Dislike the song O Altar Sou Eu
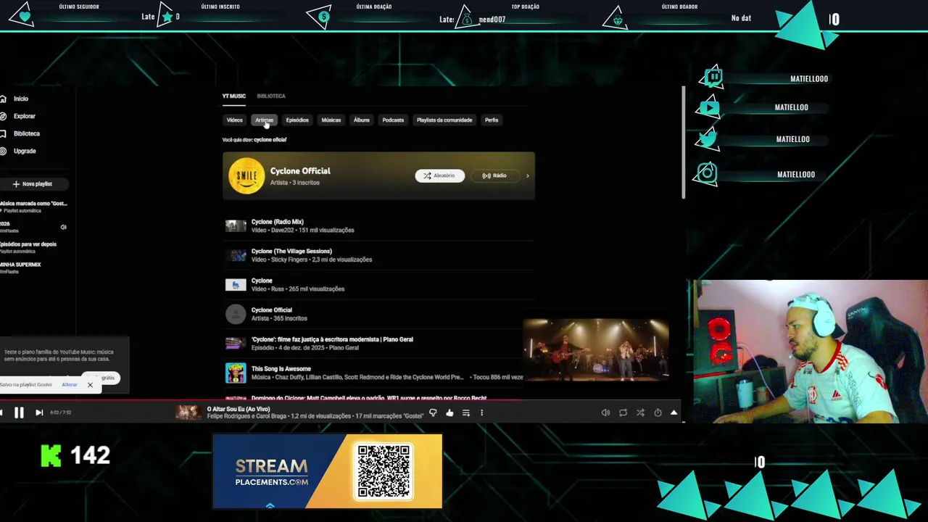The height and width of the screenshot is (522, 928). pos(433,413)
